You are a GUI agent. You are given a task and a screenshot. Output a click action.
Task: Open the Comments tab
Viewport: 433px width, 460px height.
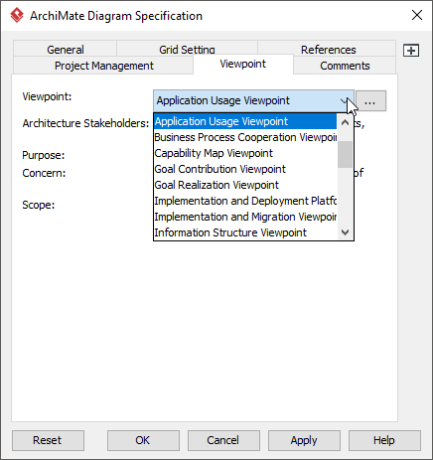click(x=345, y=66)
